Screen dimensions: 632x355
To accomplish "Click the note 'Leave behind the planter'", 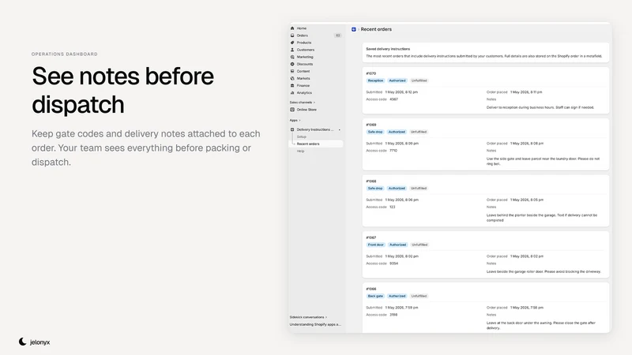I will click(542, 218).
